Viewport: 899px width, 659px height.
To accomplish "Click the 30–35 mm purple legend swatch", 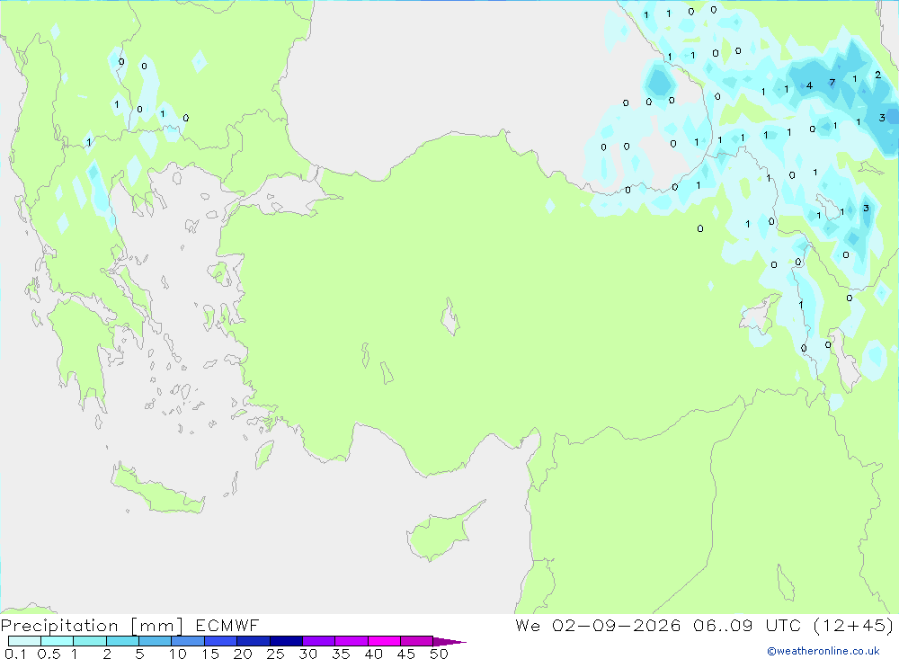I will [x=319, y=641].
